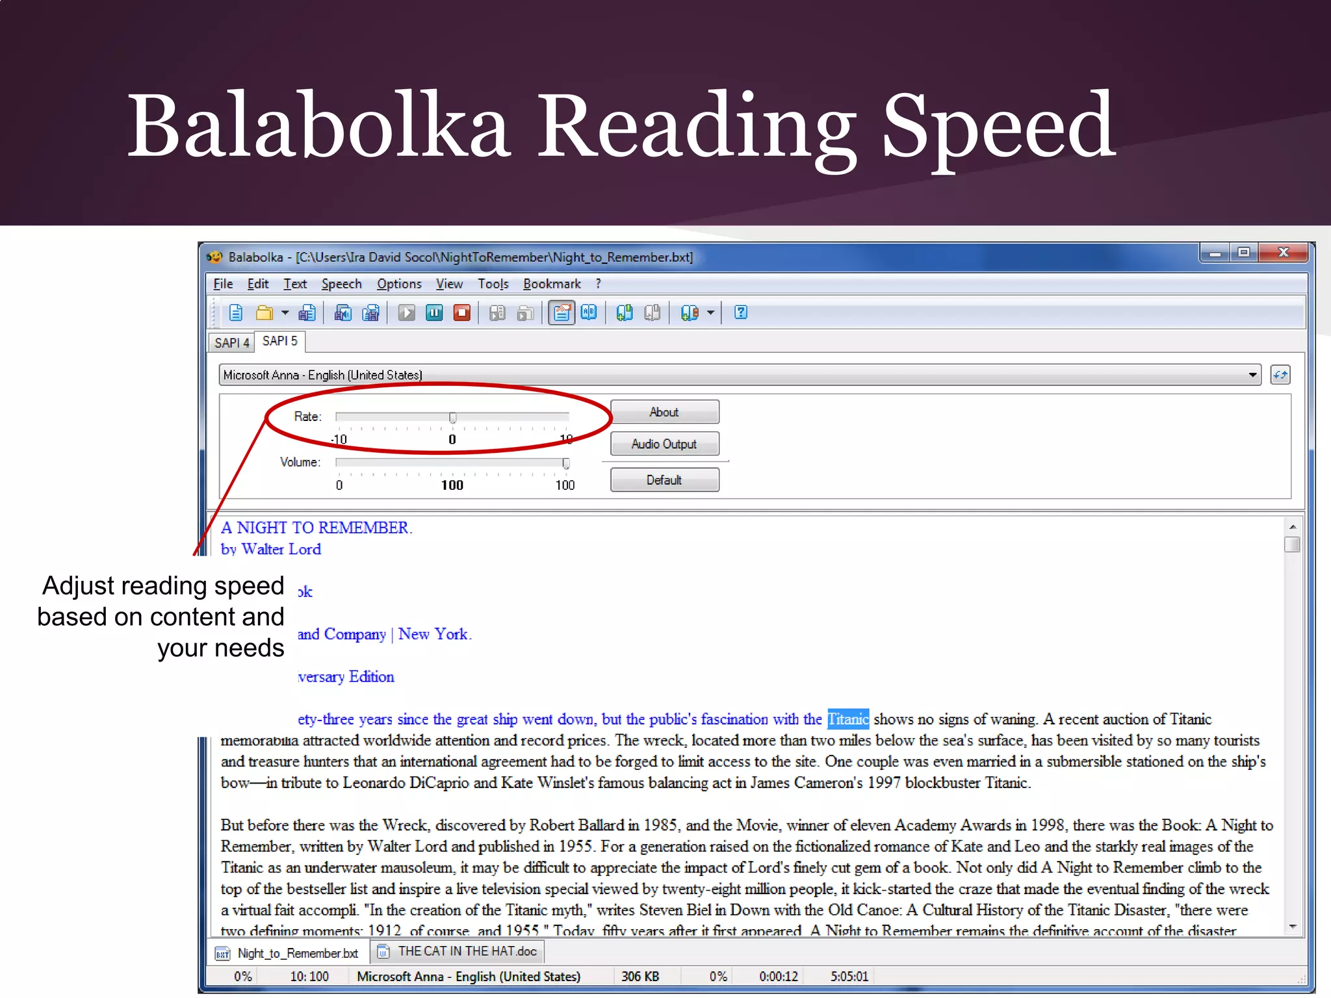Open the View menu
Screen dimensions: 1331x998
(x=449, y=284)
